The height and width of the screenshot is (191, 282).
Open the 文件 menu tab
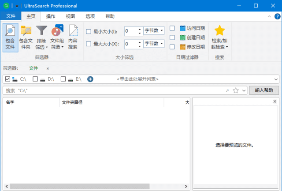pyautogui.click(x=11, y=16)
